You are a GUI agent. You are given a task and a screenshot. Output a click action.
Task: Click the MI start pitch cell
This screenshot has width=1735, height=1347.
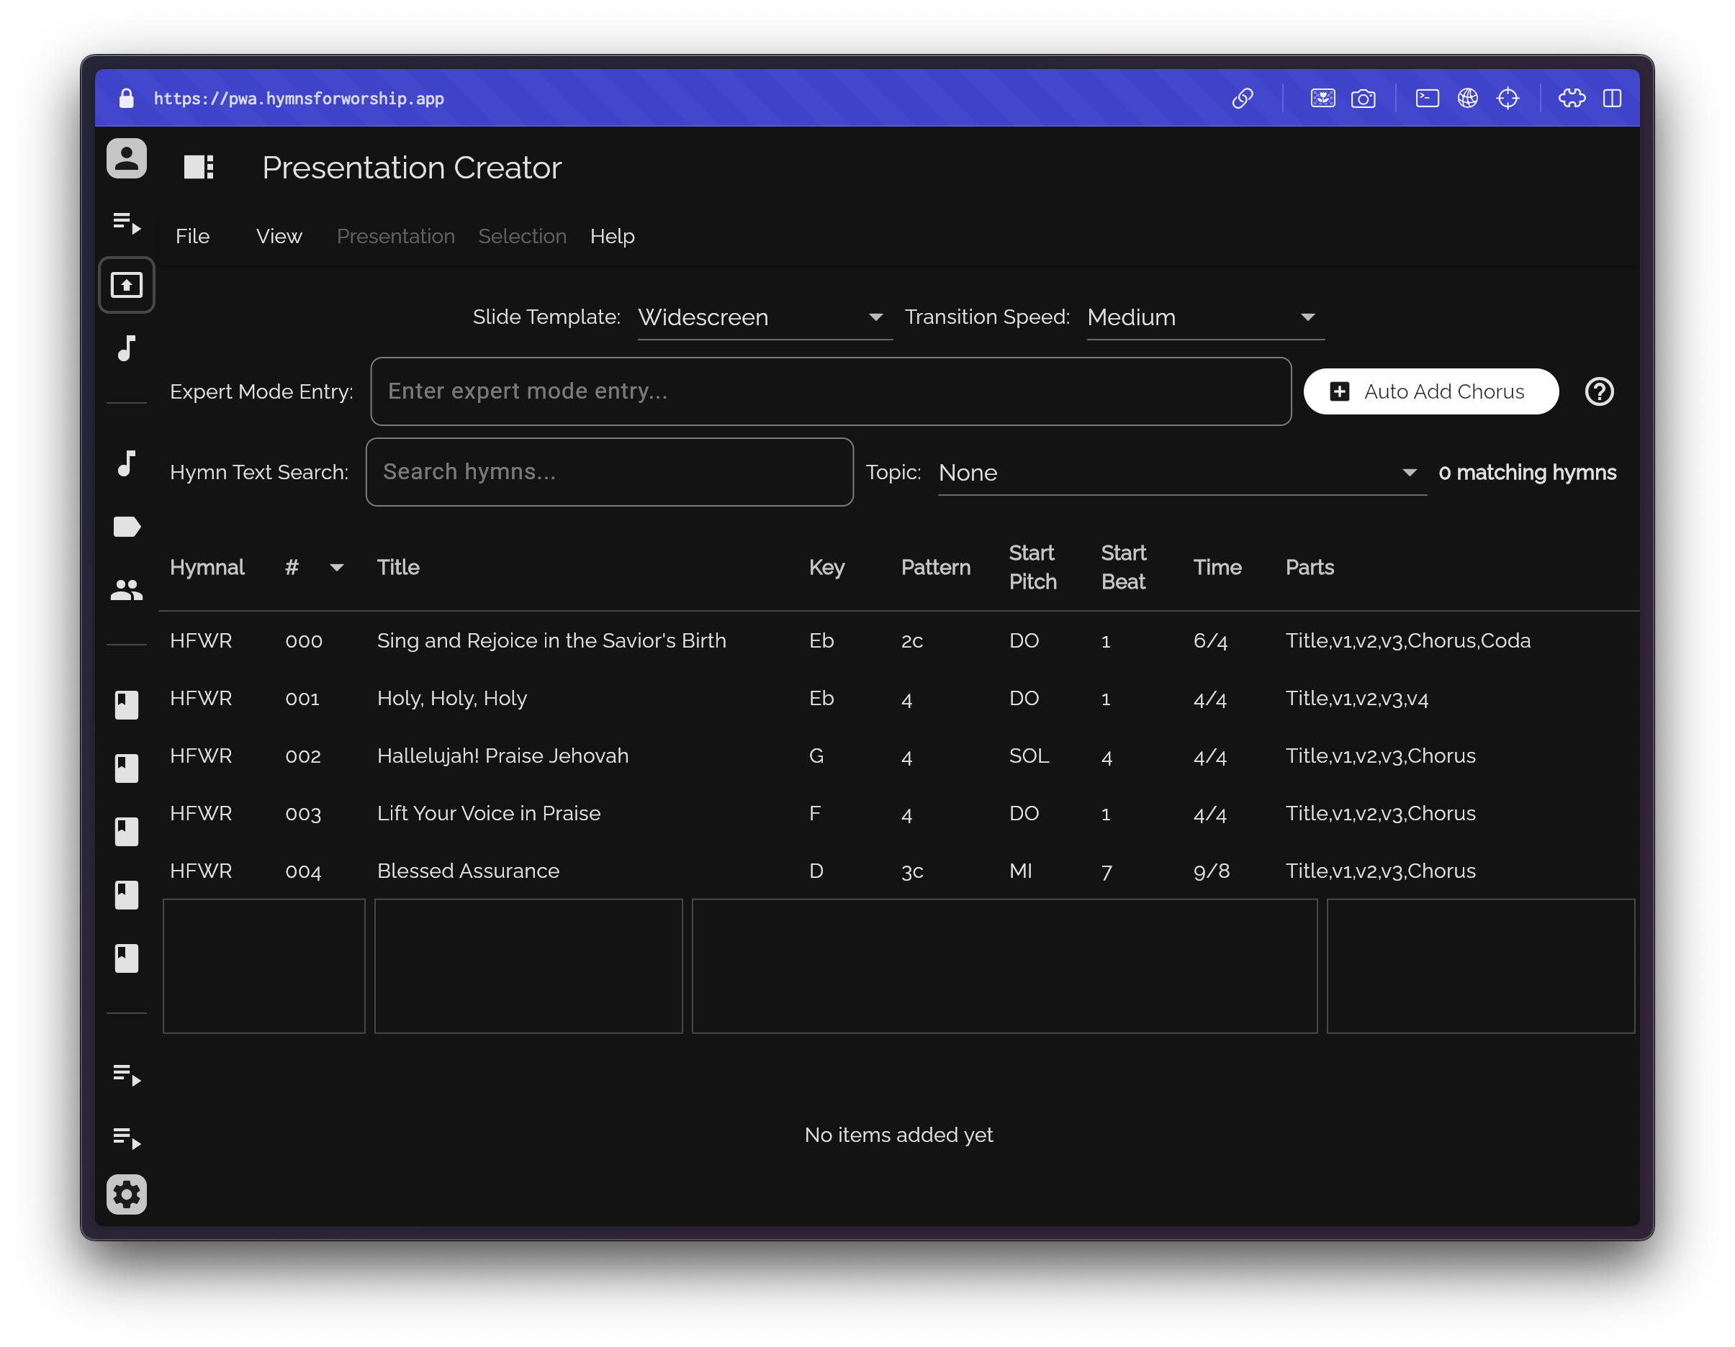click(x=1020, y=871)
